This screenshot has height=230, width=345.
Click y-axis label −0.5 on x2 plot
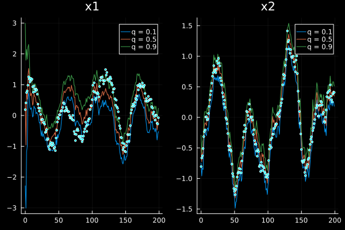[185, 148]
